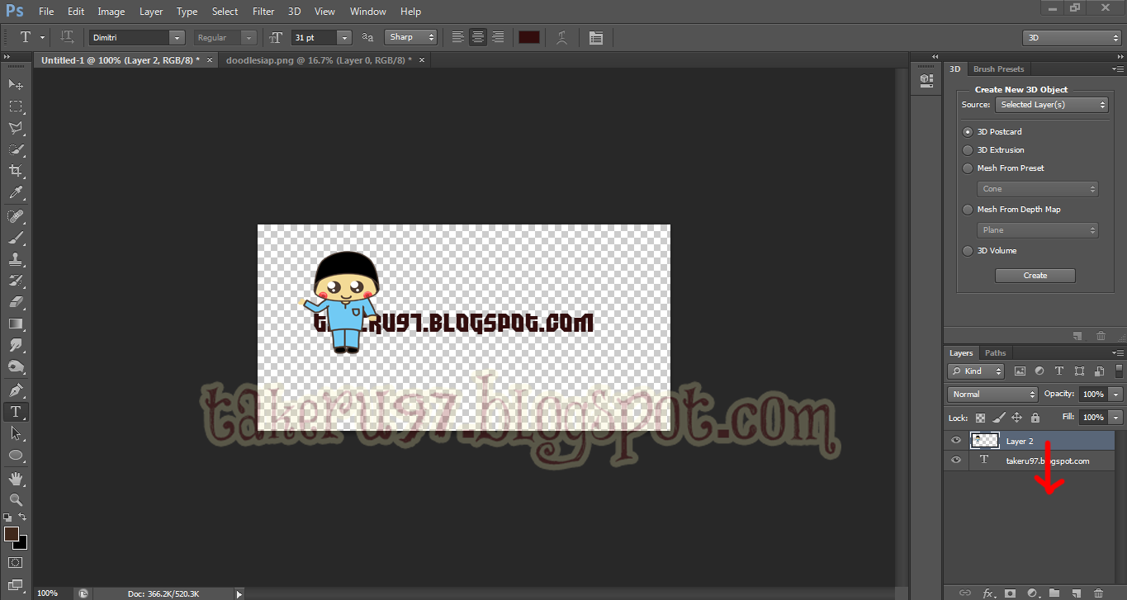Screen dimensions: 1127x600
Task: Switch to Brush Presets tab
Action: [x=998, y=69]
